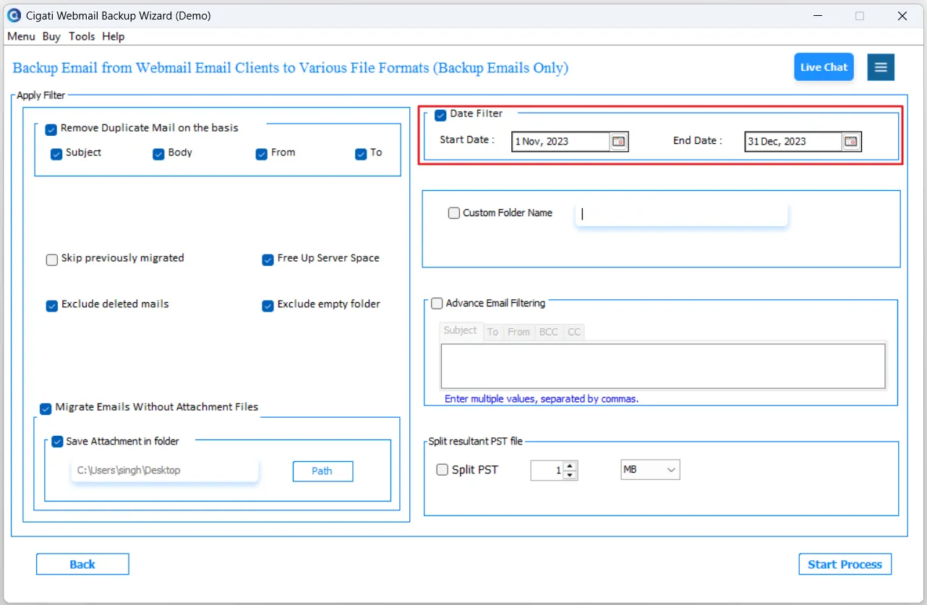Click the Path browse button

point(322,471)
